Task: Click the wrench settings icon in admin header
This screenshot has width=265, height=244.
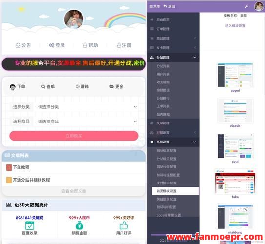Action: tap(246, 6)
